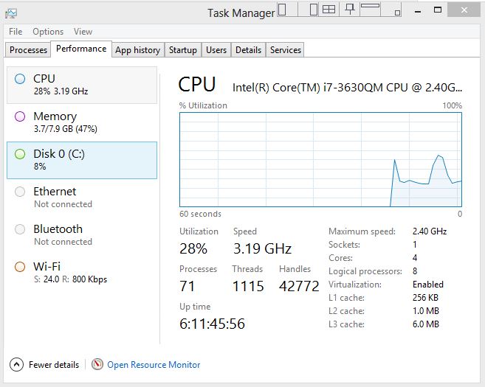Screen dimensions: 485x387
Task: Click the CPU utilization graph
Action: [x=320, y=158]
